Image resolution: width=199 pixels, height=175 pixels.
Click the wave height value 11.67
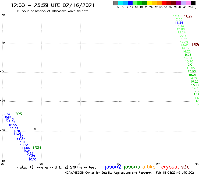[x=11, y=122]
